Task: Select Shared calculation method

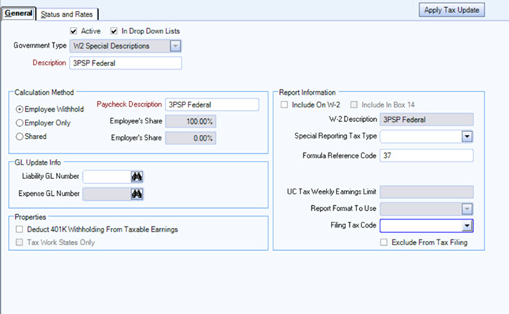Action: (20, 136)
